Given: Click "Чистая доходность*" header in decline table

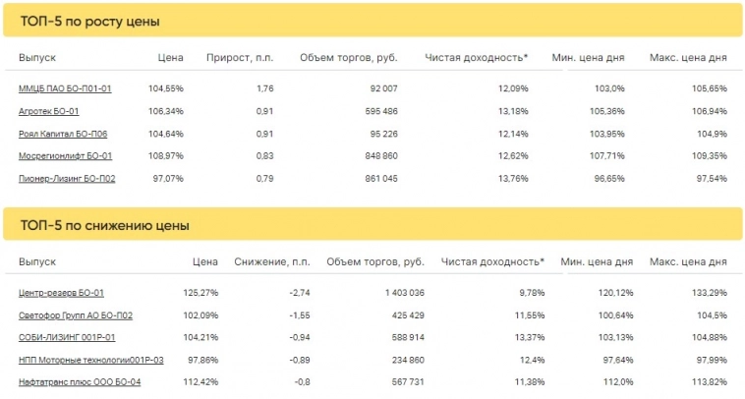Looking at the screenshot, I should point(492,262).
